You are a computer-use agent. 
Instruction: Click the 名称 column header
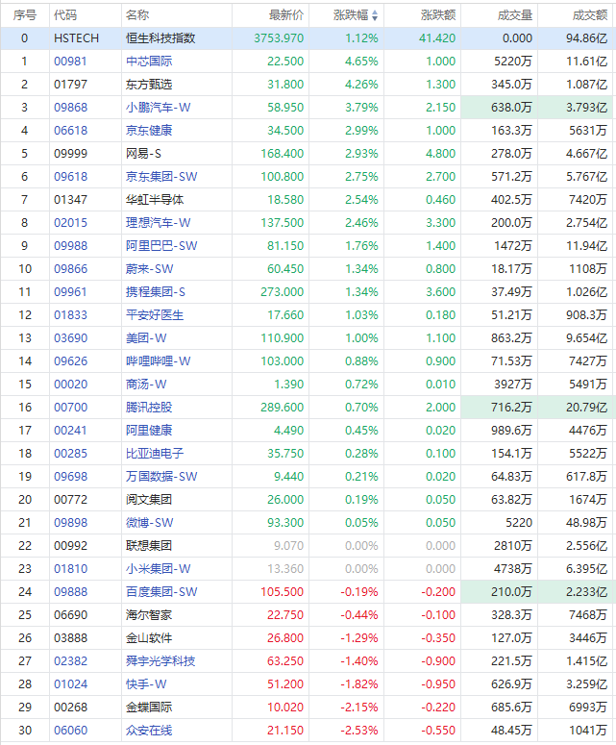point(137,15)
